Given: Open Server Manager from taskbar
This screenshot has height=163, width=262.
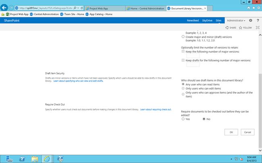Looking at the screenshot, I should pyautogui.click(x=9, y=159).
